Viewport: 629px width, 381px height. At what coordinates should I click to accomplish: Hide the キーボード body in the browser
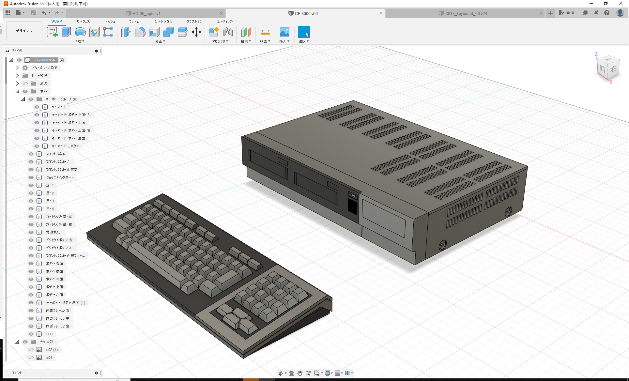[37, 107]
